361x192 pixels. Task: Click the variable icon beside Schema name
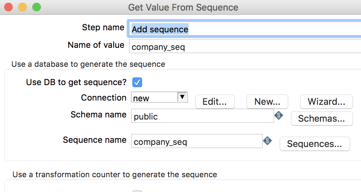coord(279,115)
